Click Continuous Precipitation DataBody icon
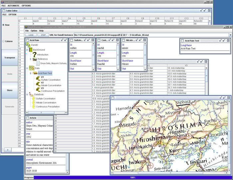Image resolution: width=233 pixels, height=180 pixels. tap(34, 107)
